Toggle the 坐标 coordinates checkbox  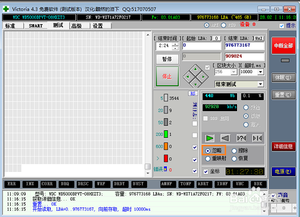(206, 171)
